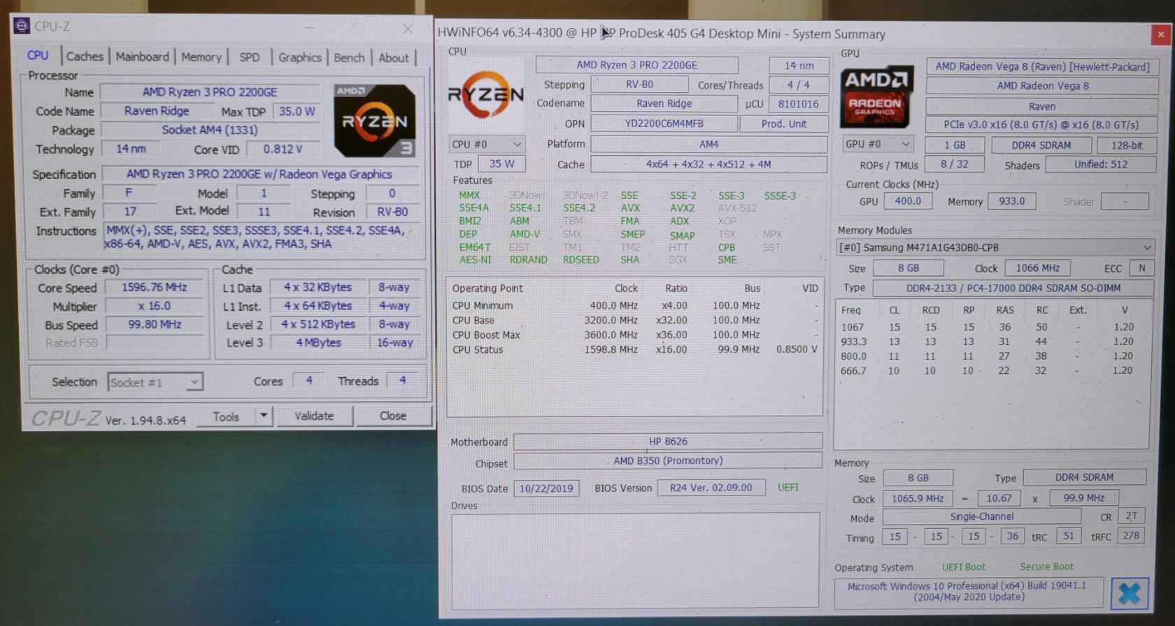Viewport: 1175px width, 626px height.
Task: Click the BIOS Date field 10/22/2019
Action: tap(546, 488)
